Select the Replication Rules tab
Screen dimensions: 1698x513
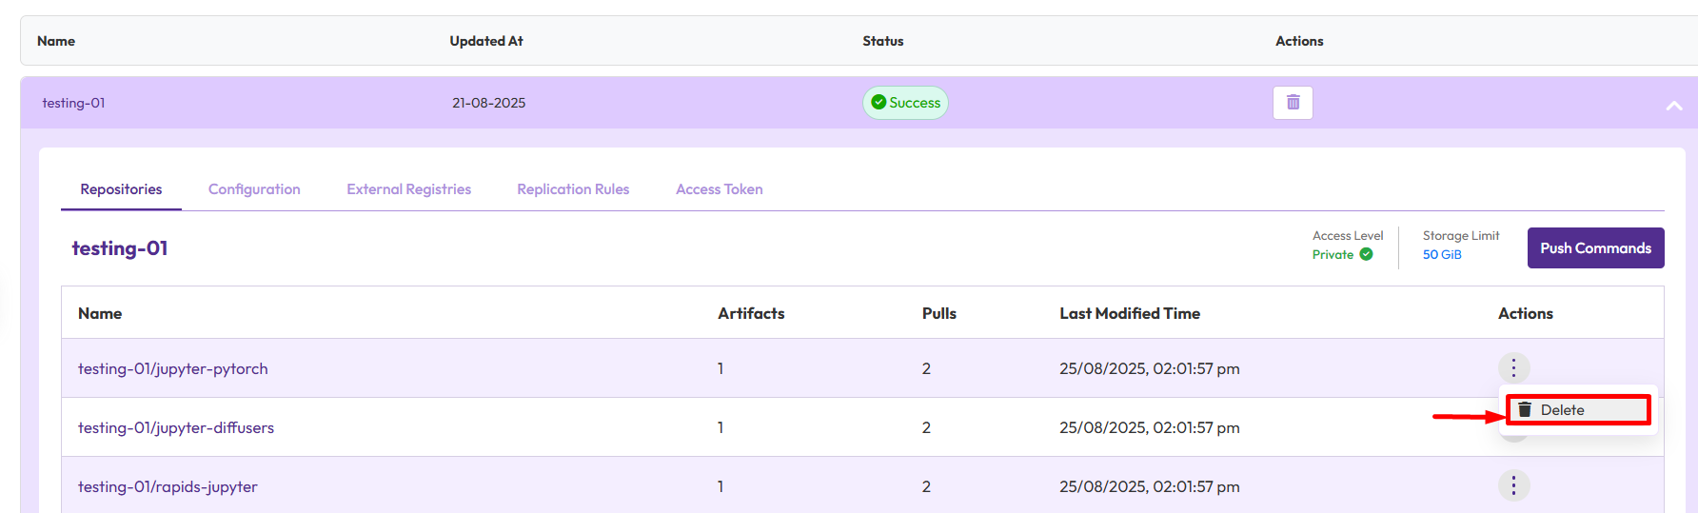573,189
